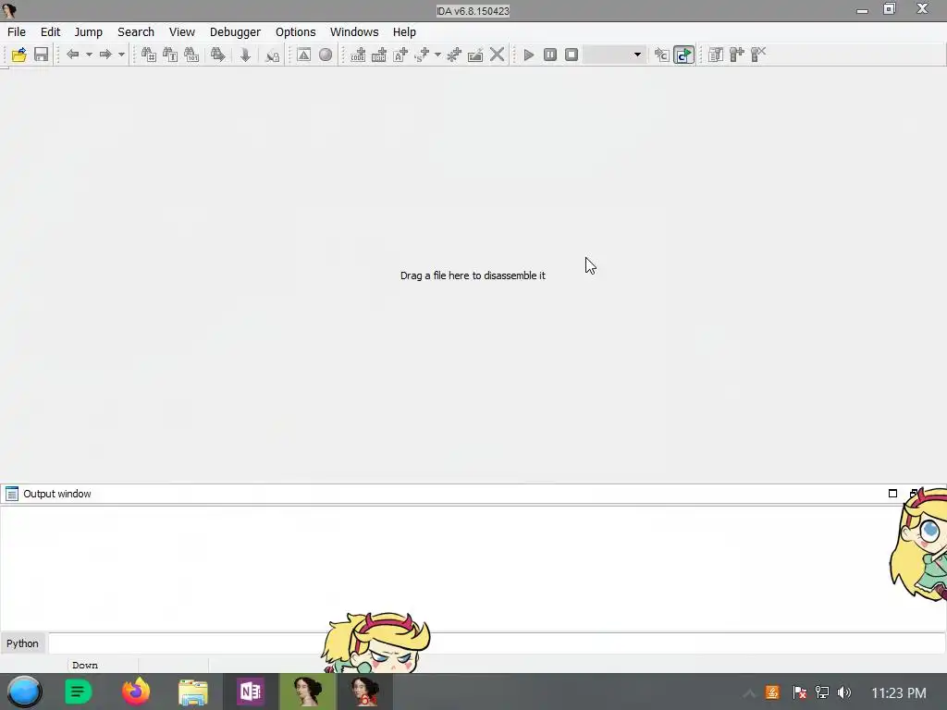Click the Save floppy disk icon
Image resolution: width=947 pixels, height=710 pixels.
[x=41, y=55]
